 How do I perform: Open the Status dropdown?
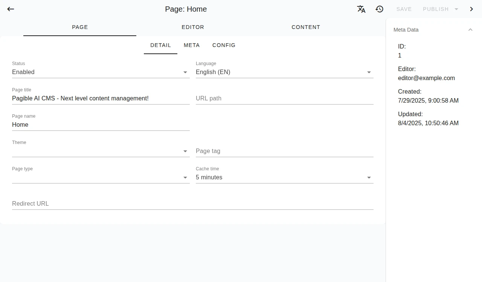point(101,72)
